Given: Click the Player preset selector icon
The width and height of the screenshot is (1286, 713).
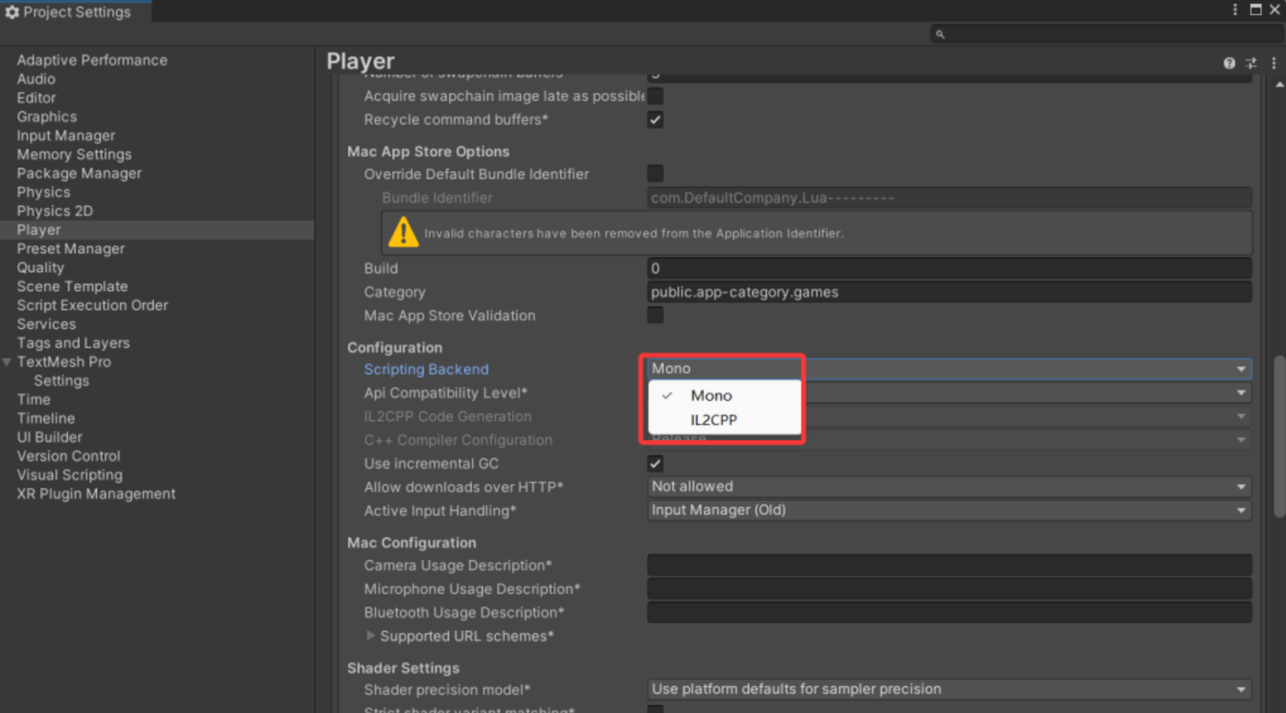Looking at the screenshot, I should [x=1251, y=63].
